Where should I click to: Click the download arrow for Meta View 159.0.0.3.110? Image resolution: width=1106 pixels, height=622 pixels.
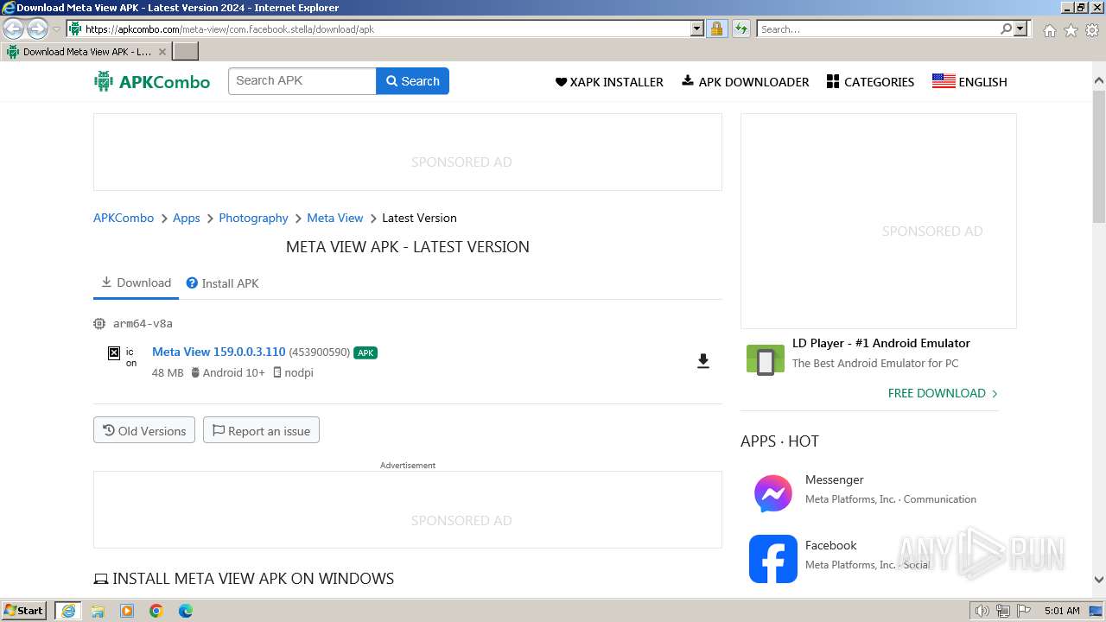tap(703, 361)
